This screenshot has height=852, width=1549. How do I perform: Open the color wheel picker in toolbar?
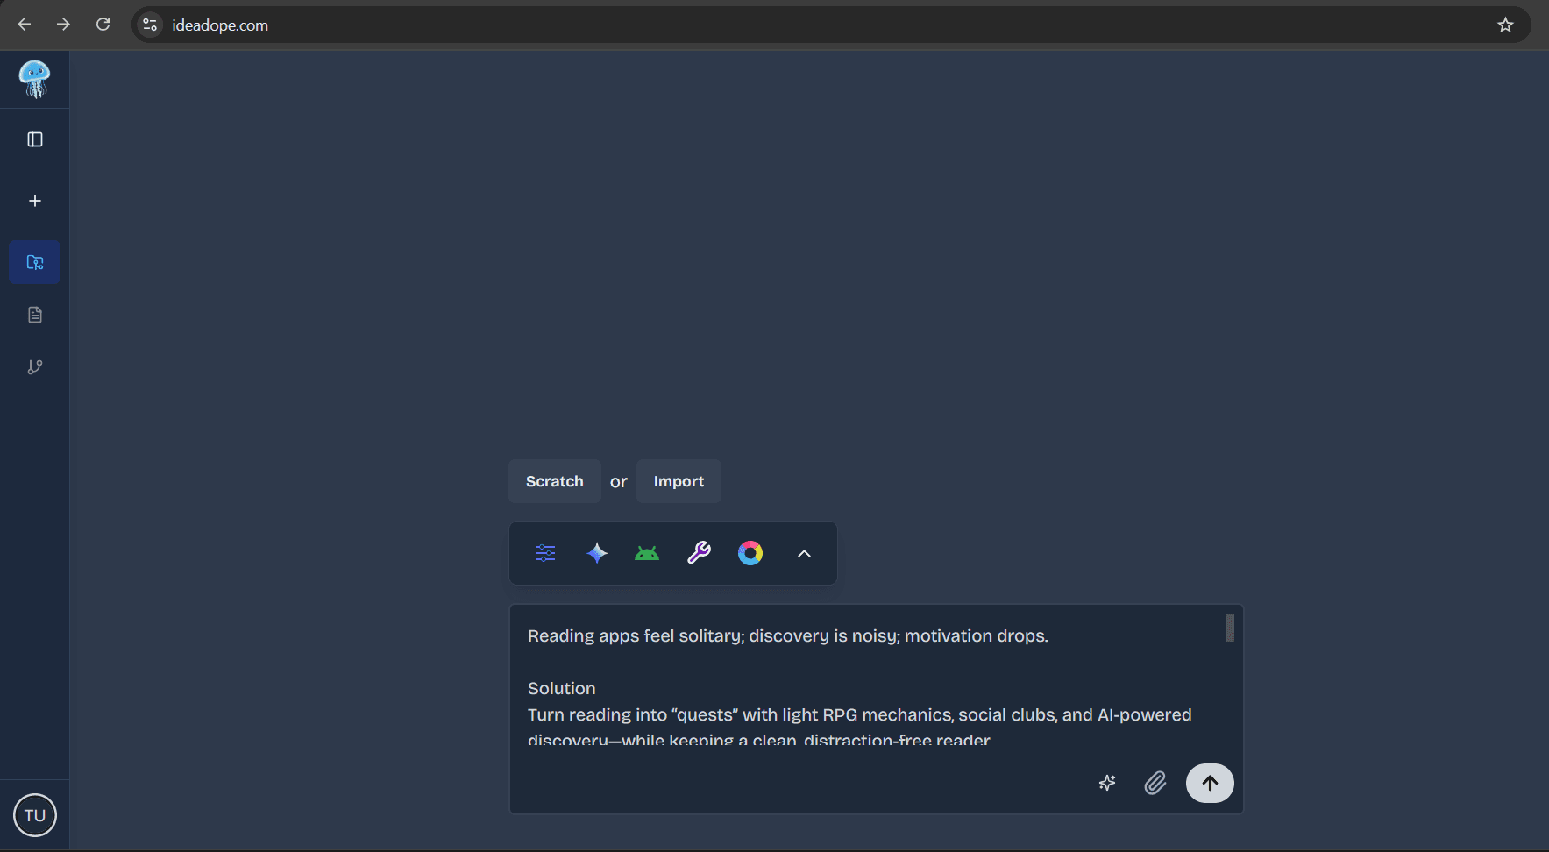pos(751,552)
